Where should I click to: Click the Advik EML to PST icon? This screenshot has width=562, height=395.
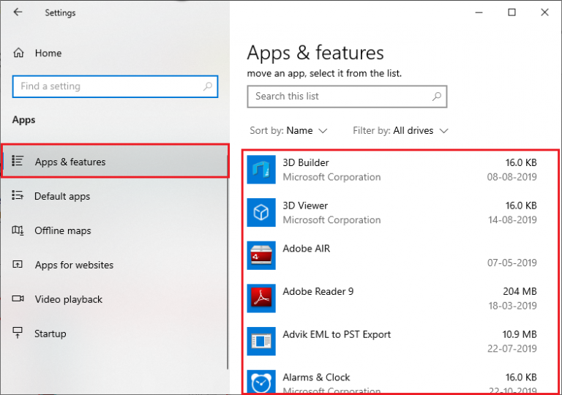(261, 341)
